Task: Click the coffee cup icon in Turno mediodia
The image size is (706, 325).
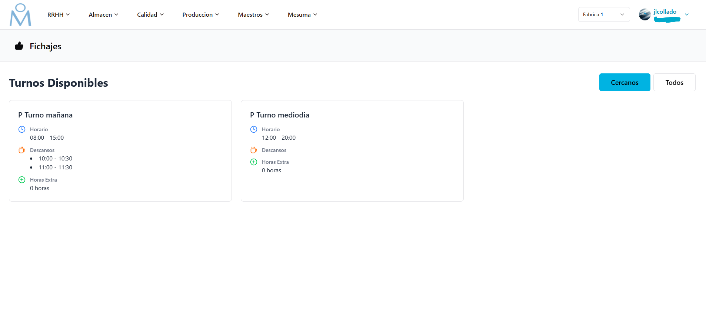Action: pyautogui.click(x=254, y=150)
